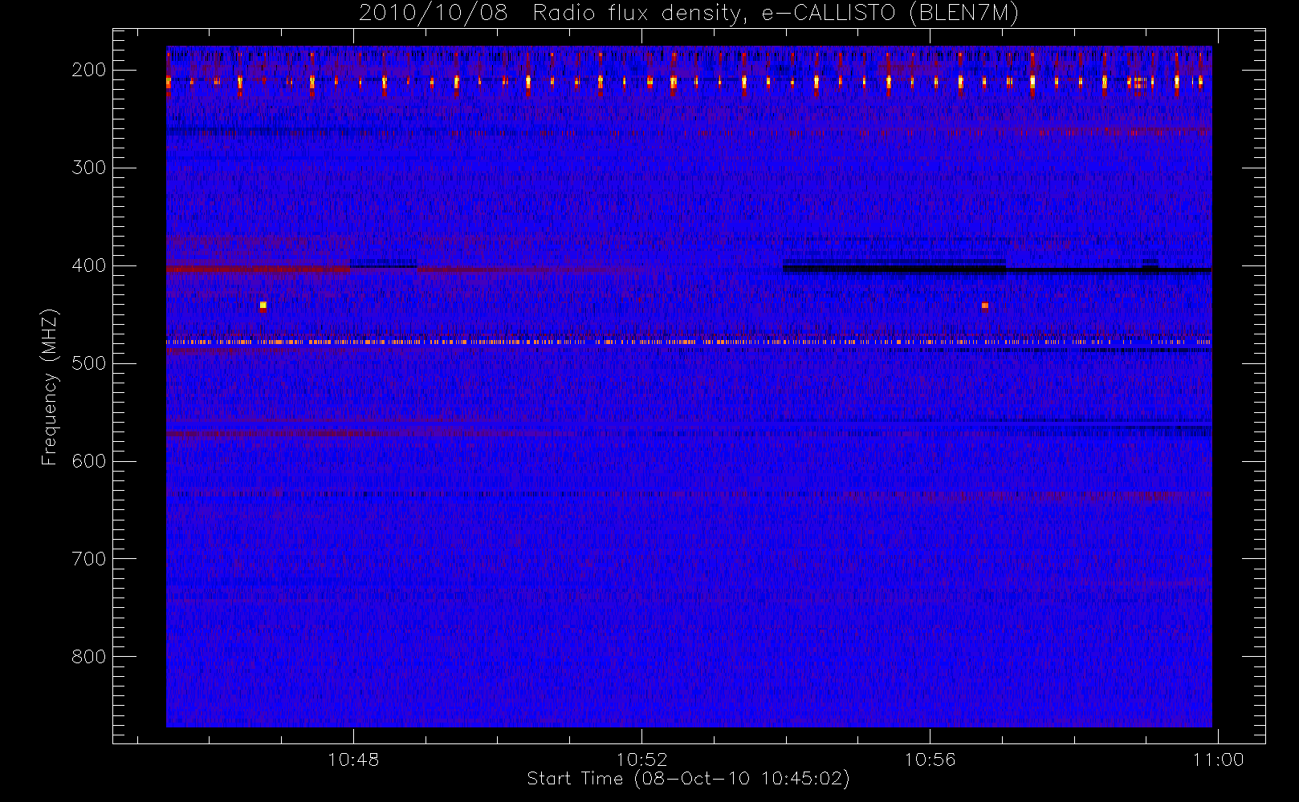Click the 10:48 time tick label
The height and width of the screenshot is (802, 1299).
[x=353, y=759]
